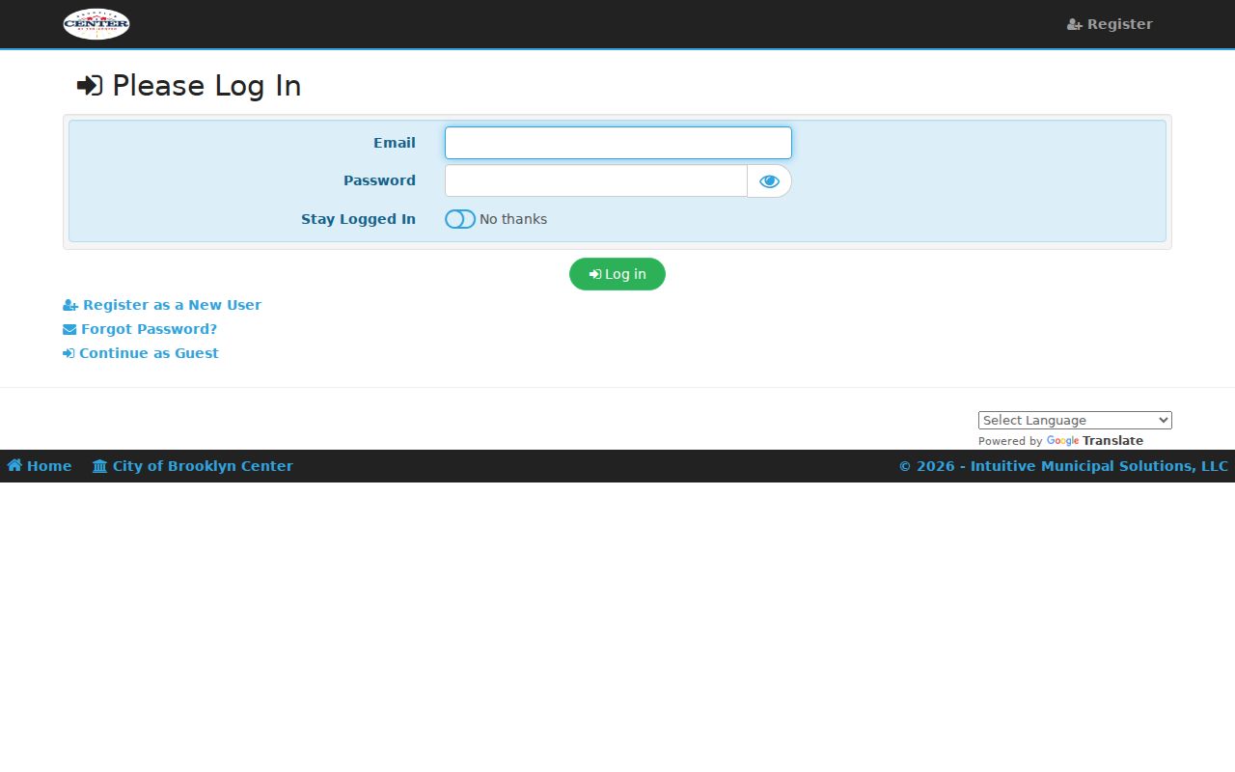
Task: Show password with the eye icon
Action: pyautogui.click(x=769, y=180)
